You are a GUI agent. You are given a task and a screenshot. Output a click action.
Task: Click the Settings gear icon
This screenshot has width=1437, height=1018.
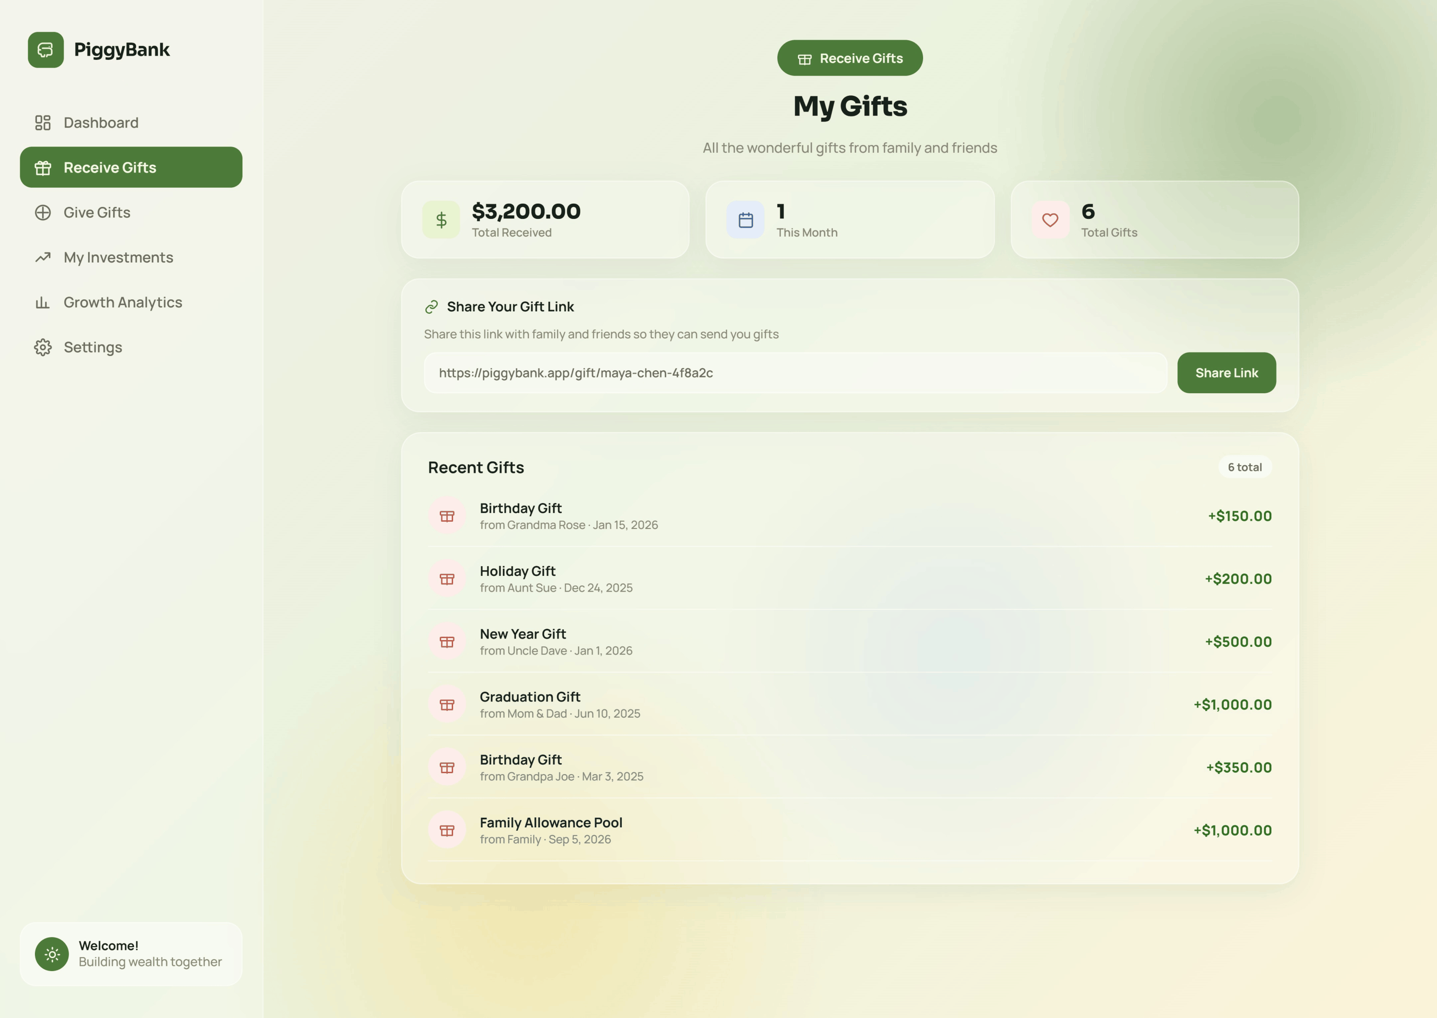tap(43, 347)
